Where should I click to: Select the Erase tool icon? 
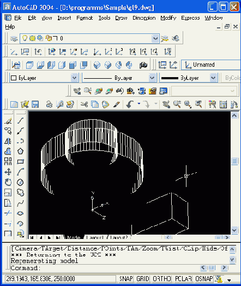click(8, 120)
